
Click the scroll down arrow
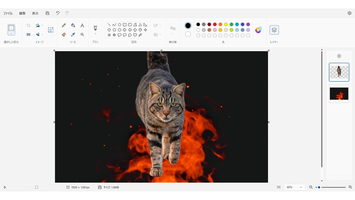(322, 181)
